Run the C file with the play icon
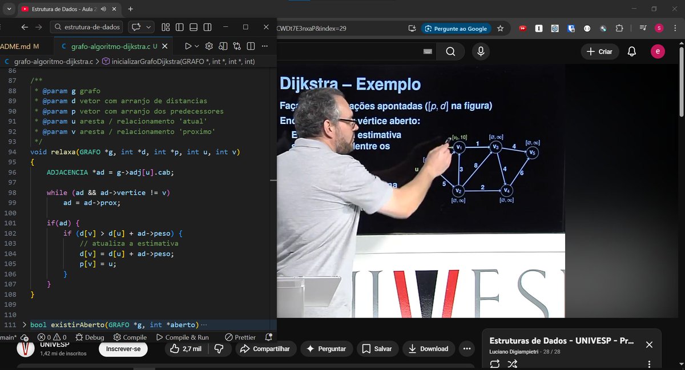 (x=188, y=46)
